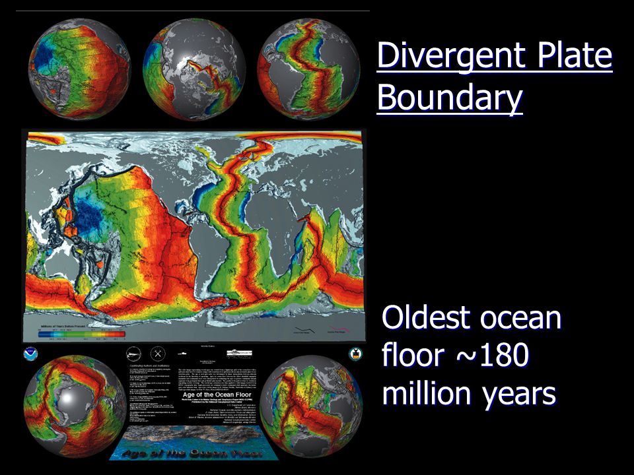Click the round logo with crossed tools
The height and width of the screenshot is (475, 634).
(158, 354)
